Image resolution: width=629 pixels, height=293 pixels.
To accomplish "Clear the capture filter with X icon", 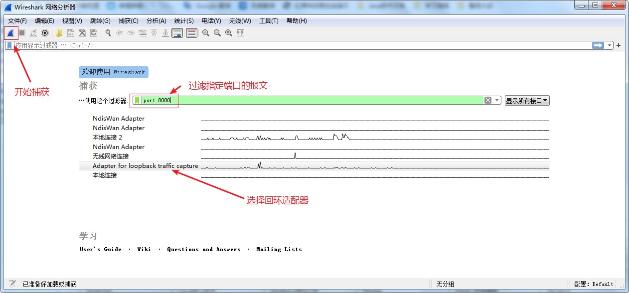I will pyautogui.click(x=488, y=100).
